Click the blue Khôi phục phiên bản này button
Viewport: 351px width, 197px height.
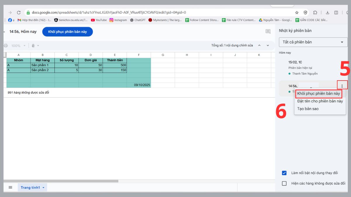click(x=68, y=32)
